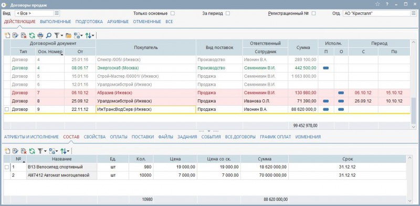Open the sort dropdown arrow in upper toolbar

tap(93, 35)
